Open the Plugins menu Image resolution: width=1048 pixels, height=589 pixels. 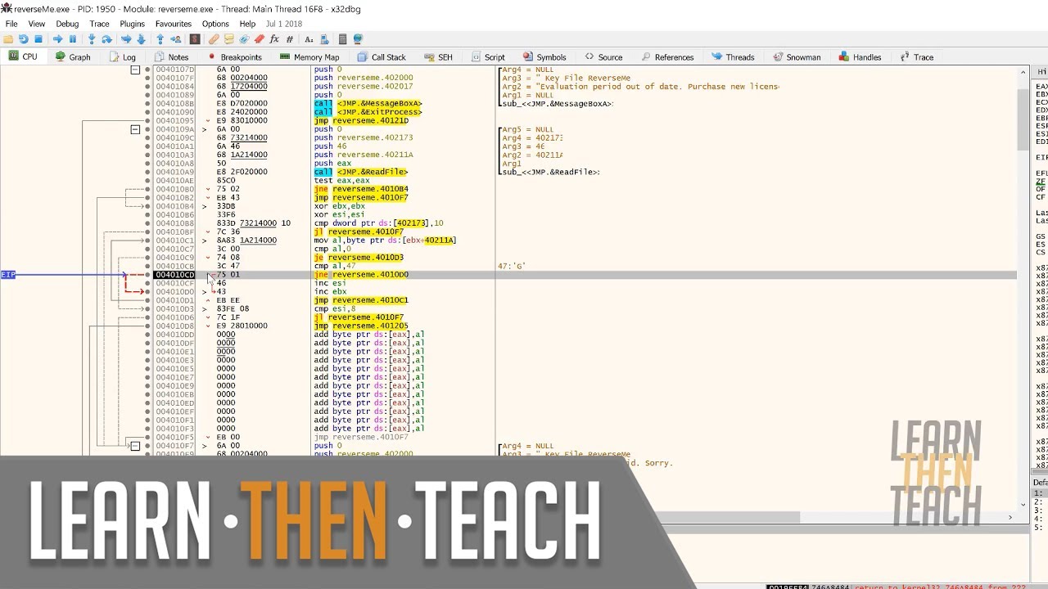[x=132, y=24]
